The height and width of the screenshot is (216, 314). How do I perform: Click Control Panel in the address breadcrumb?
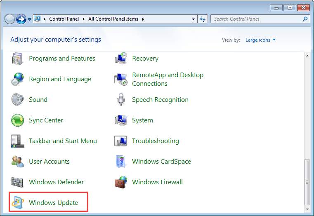(64, 19)
